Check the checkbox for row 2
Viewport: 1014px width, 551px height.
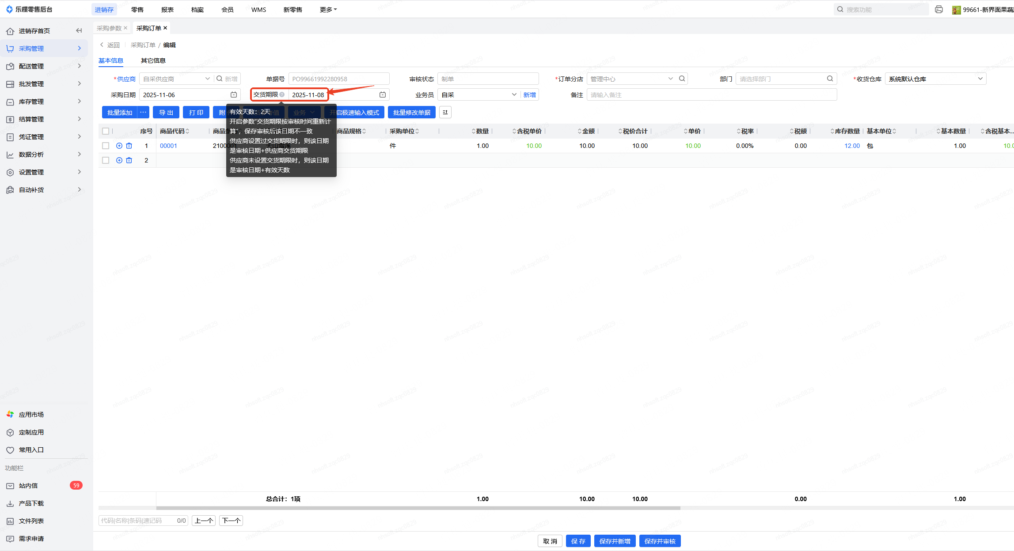click(106, 160)
